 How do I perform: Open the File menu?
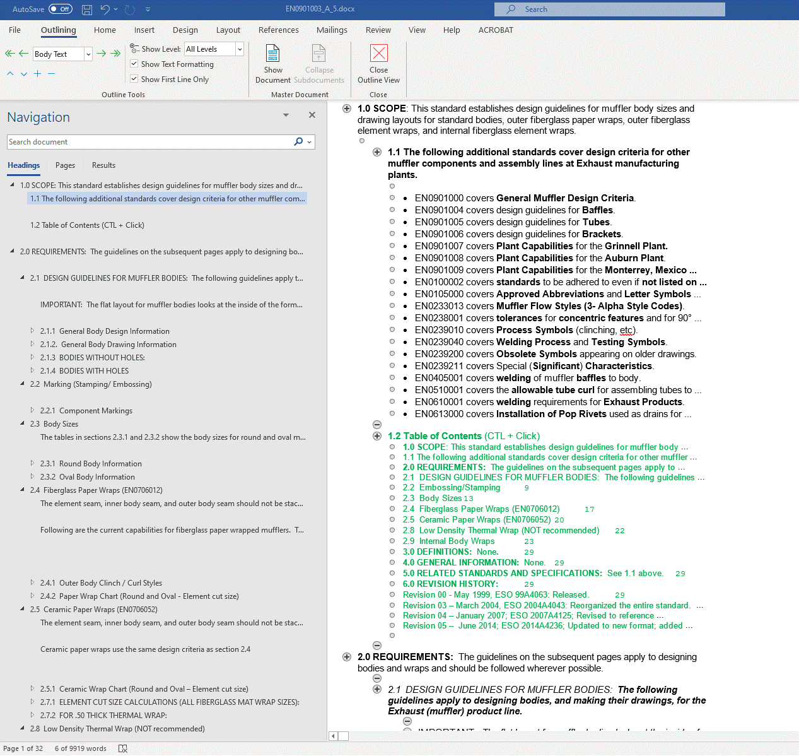tap(15, 30)
